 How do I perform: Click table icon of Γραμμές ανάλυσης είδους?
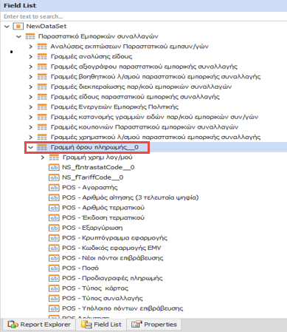[42, 57]
